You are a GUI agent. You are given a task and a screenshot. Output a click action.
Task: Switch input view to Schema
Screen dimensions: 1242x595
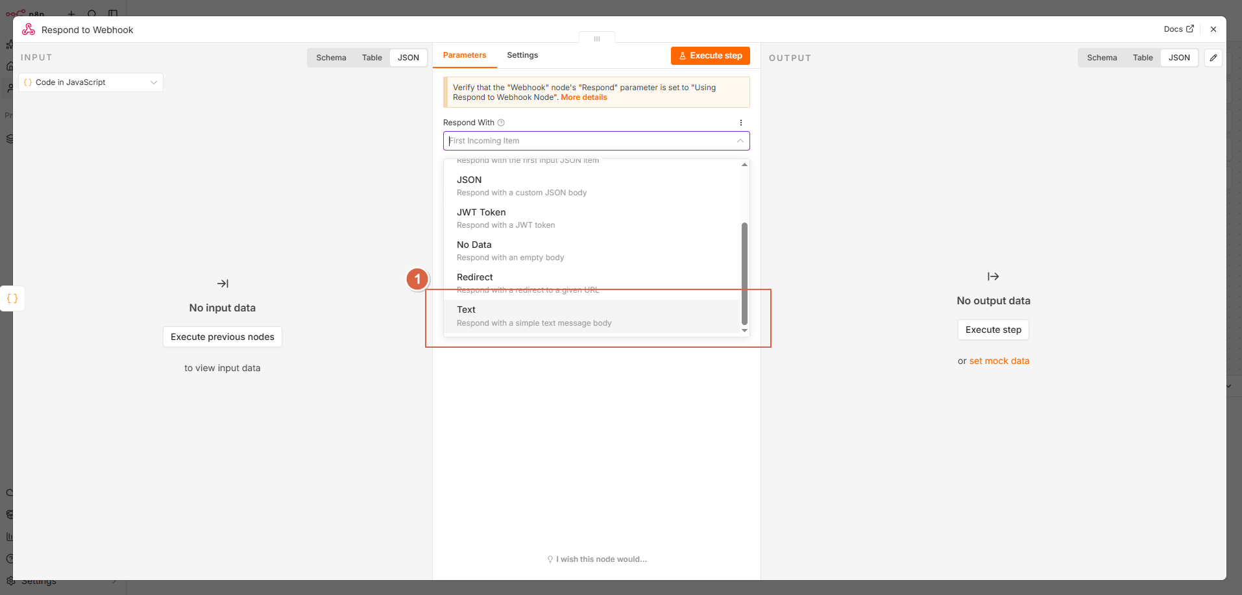331,58
